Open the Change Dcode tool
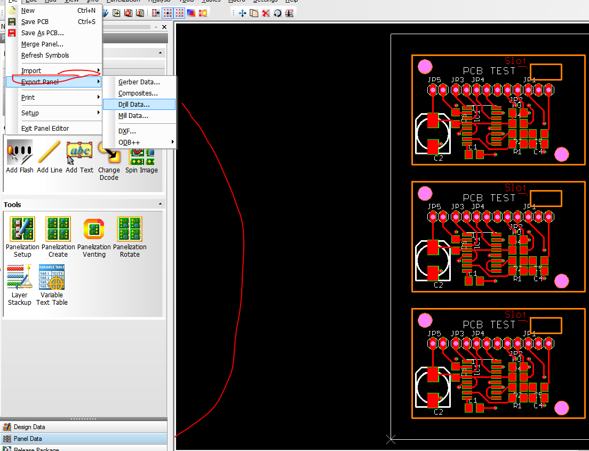Image resolution: width=589 pixels, height=451 pixels. (109, 161)
